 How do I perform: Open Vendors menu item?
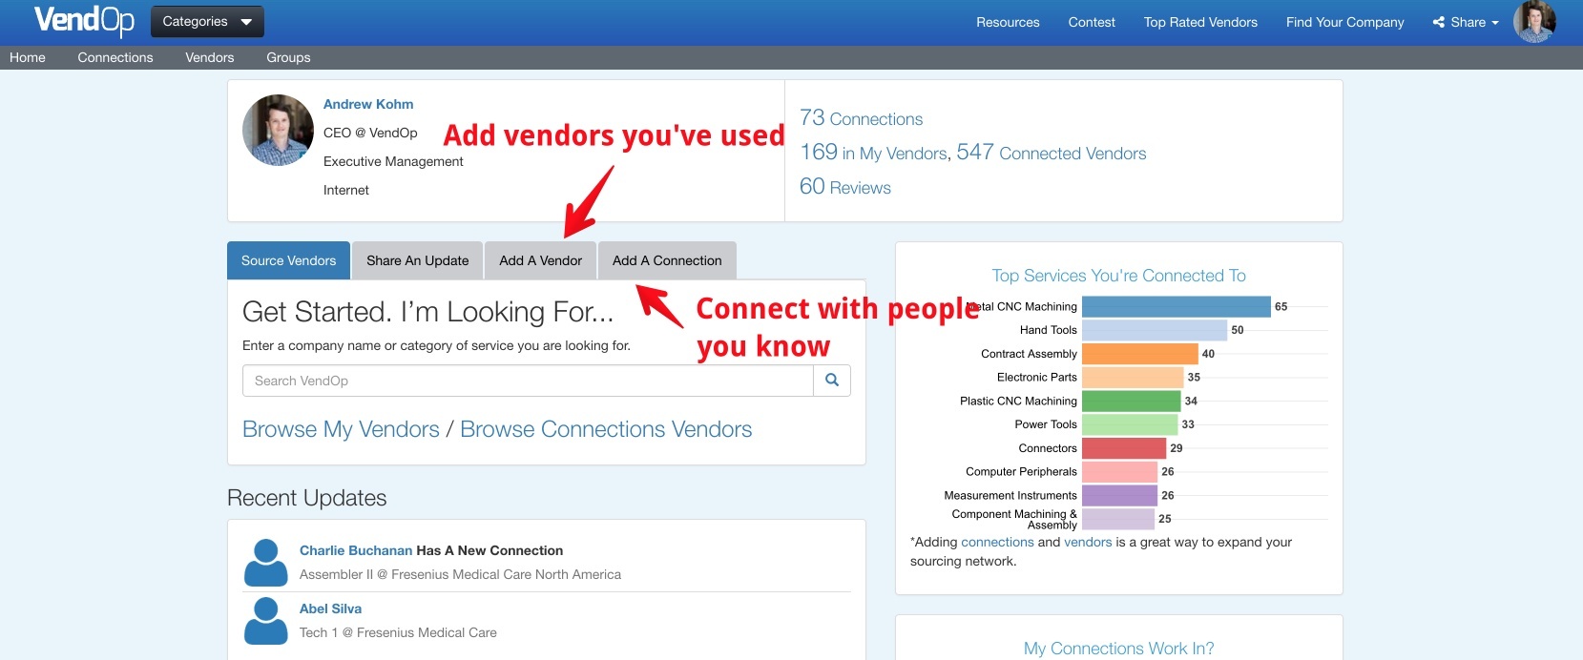pyautogui.click(x=210, y=57)
